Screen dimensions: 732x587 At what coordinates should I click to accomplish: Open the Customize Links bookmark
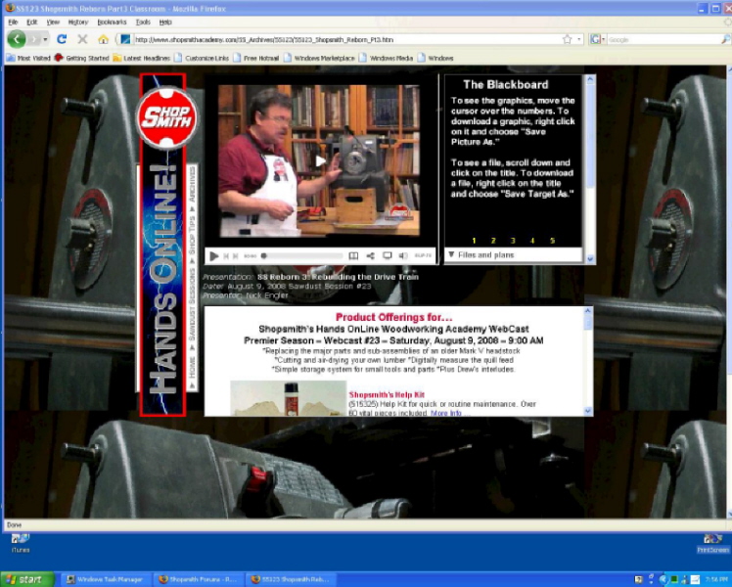pyautogui.click(x=202, y=58)
